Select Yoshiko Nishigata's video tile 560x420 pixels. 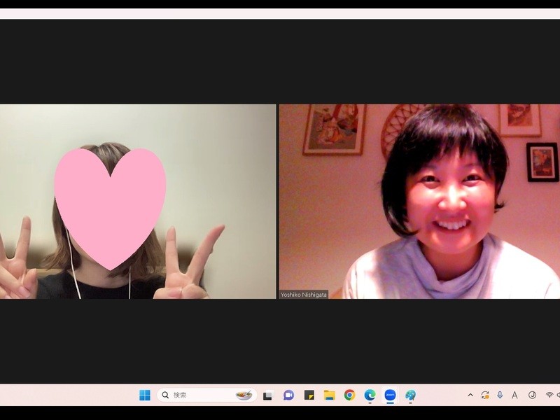coord(419,202)
